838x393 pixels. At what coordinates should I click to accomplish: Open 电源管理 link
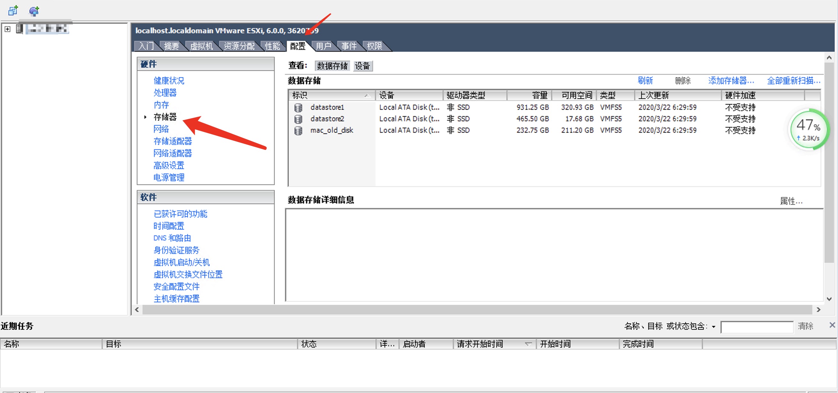(169, 177)
